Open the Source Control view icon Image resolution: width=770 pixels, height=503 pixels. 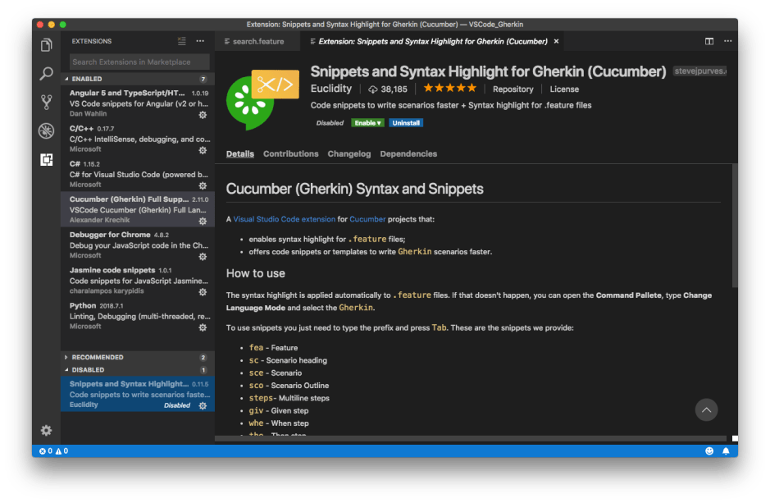pyautogui.click(x=47, y=103)
